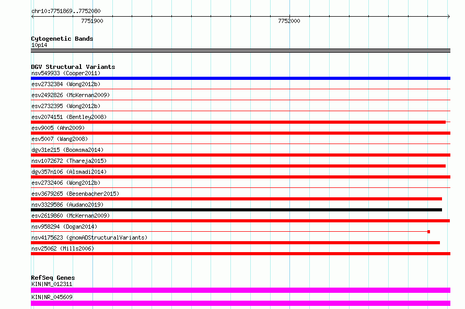
Task: Select the esv2492826 (McKernan2009) variant label
Action: [x=71, y=95]
